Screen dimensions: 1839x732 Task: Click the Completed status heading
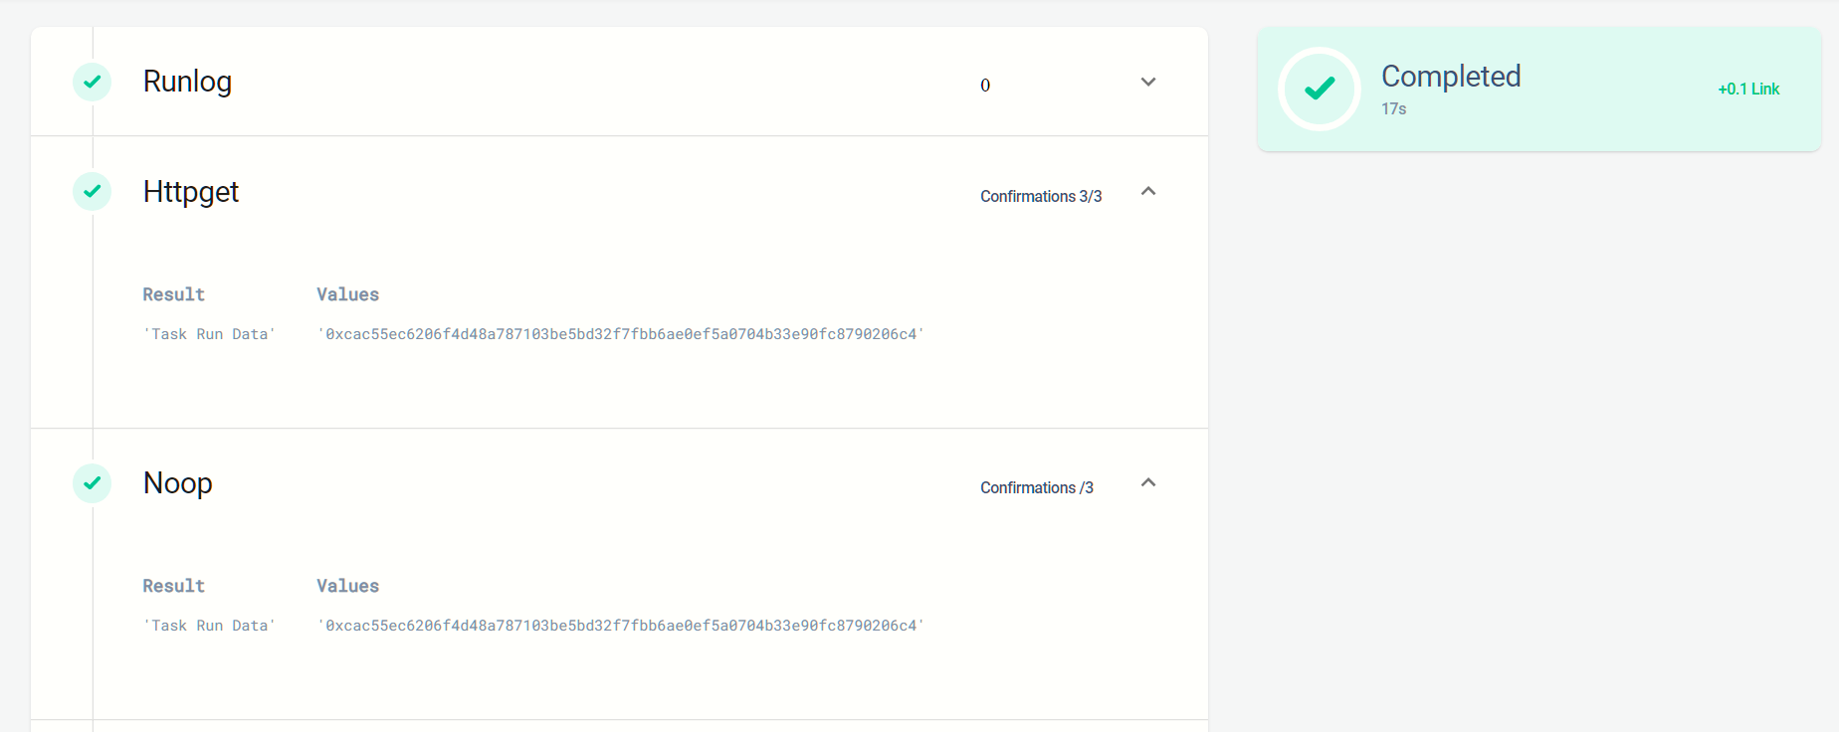(x=1451, y=76)
